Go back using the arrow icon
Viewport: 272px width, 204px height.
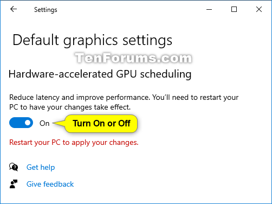14,9
